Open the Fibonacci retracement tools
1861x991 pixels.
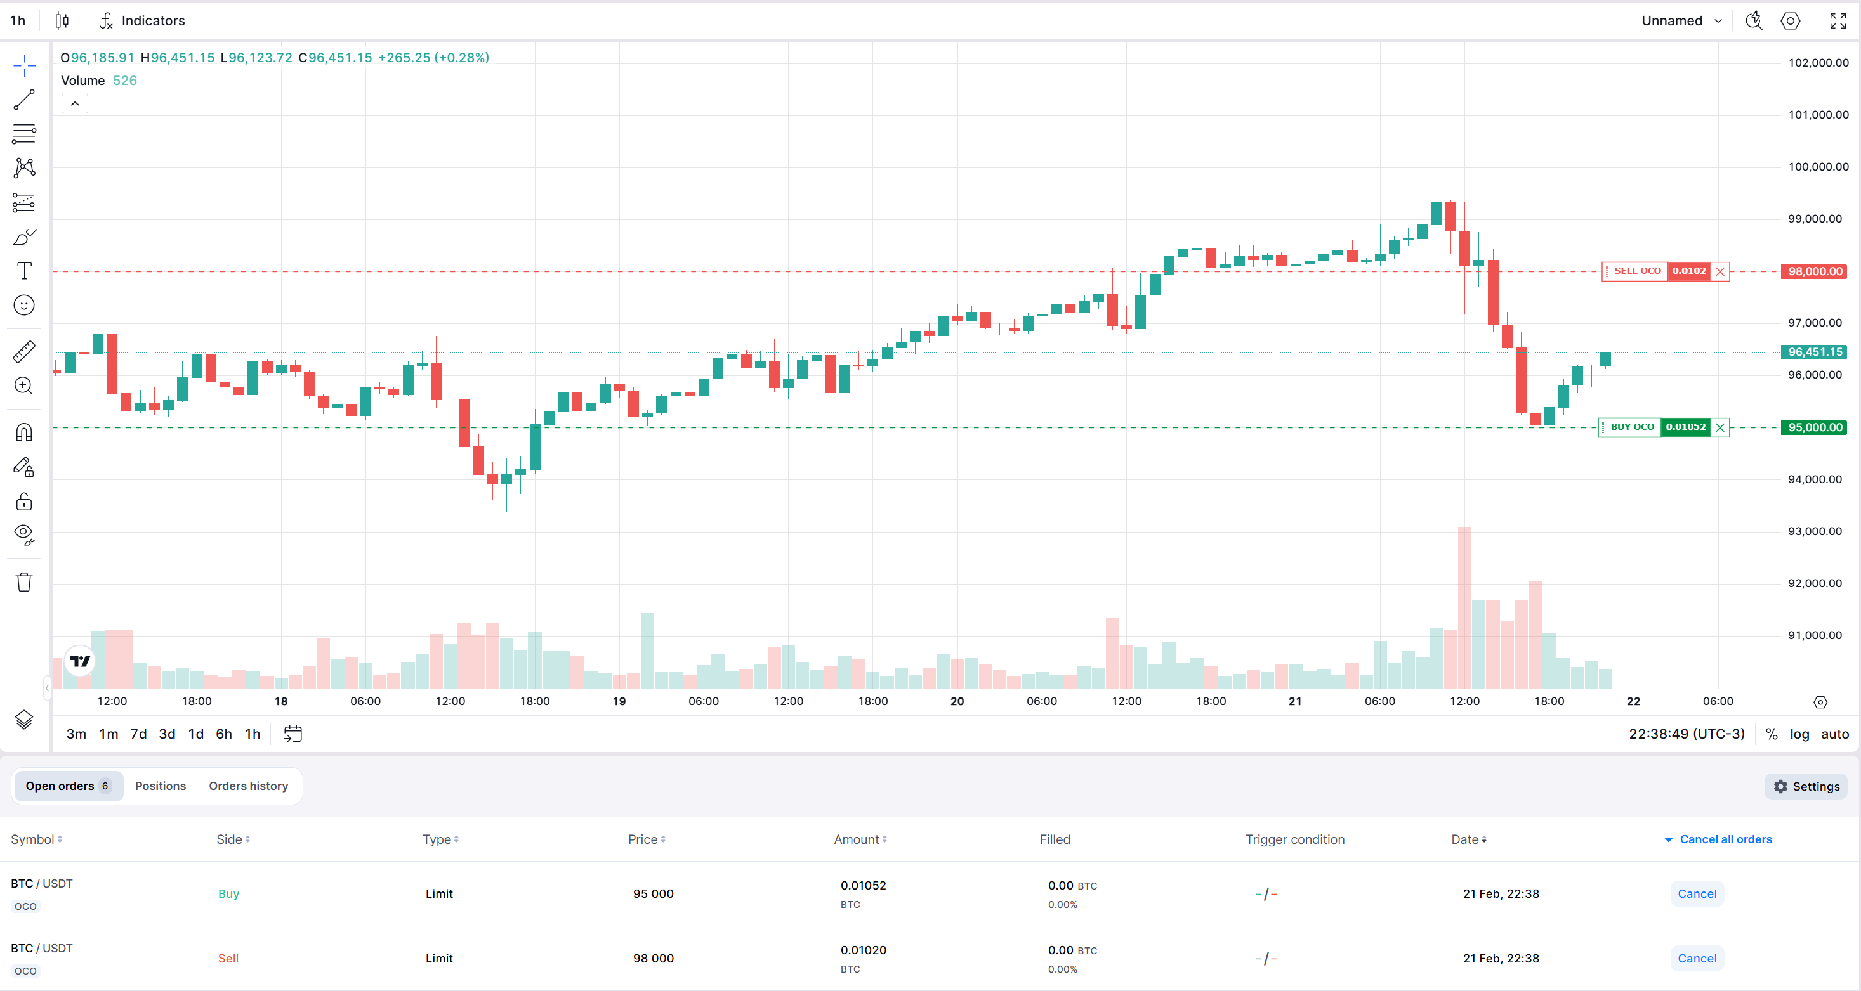(24, 134)
